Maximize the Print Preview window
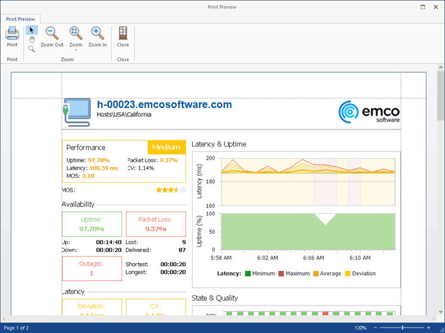Screen dimensions: 445x333 pyautogui.click(x=423, y=7)
